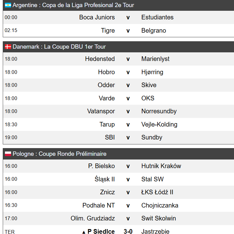Open the Pologne Coupe Ronde Préliminaire header
Screen dimensions: 234x234
(118, 154)
